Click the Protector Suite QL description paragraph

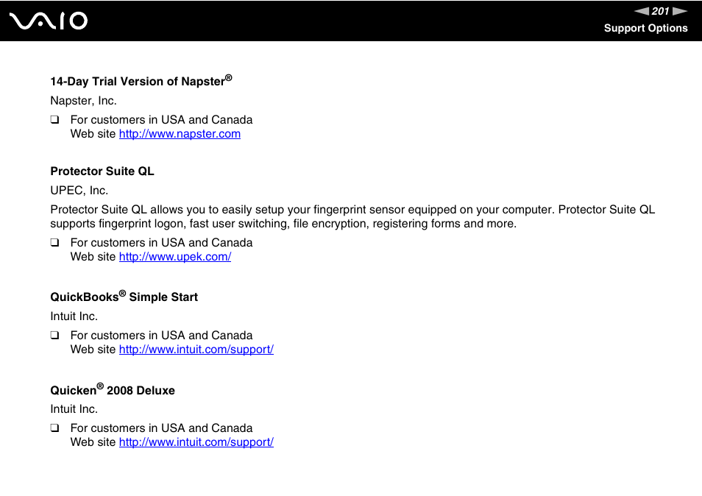pos(352,216)
